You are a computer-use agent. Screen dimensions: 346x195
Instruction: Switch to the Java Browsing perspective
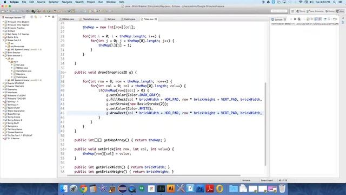point(315,11)
